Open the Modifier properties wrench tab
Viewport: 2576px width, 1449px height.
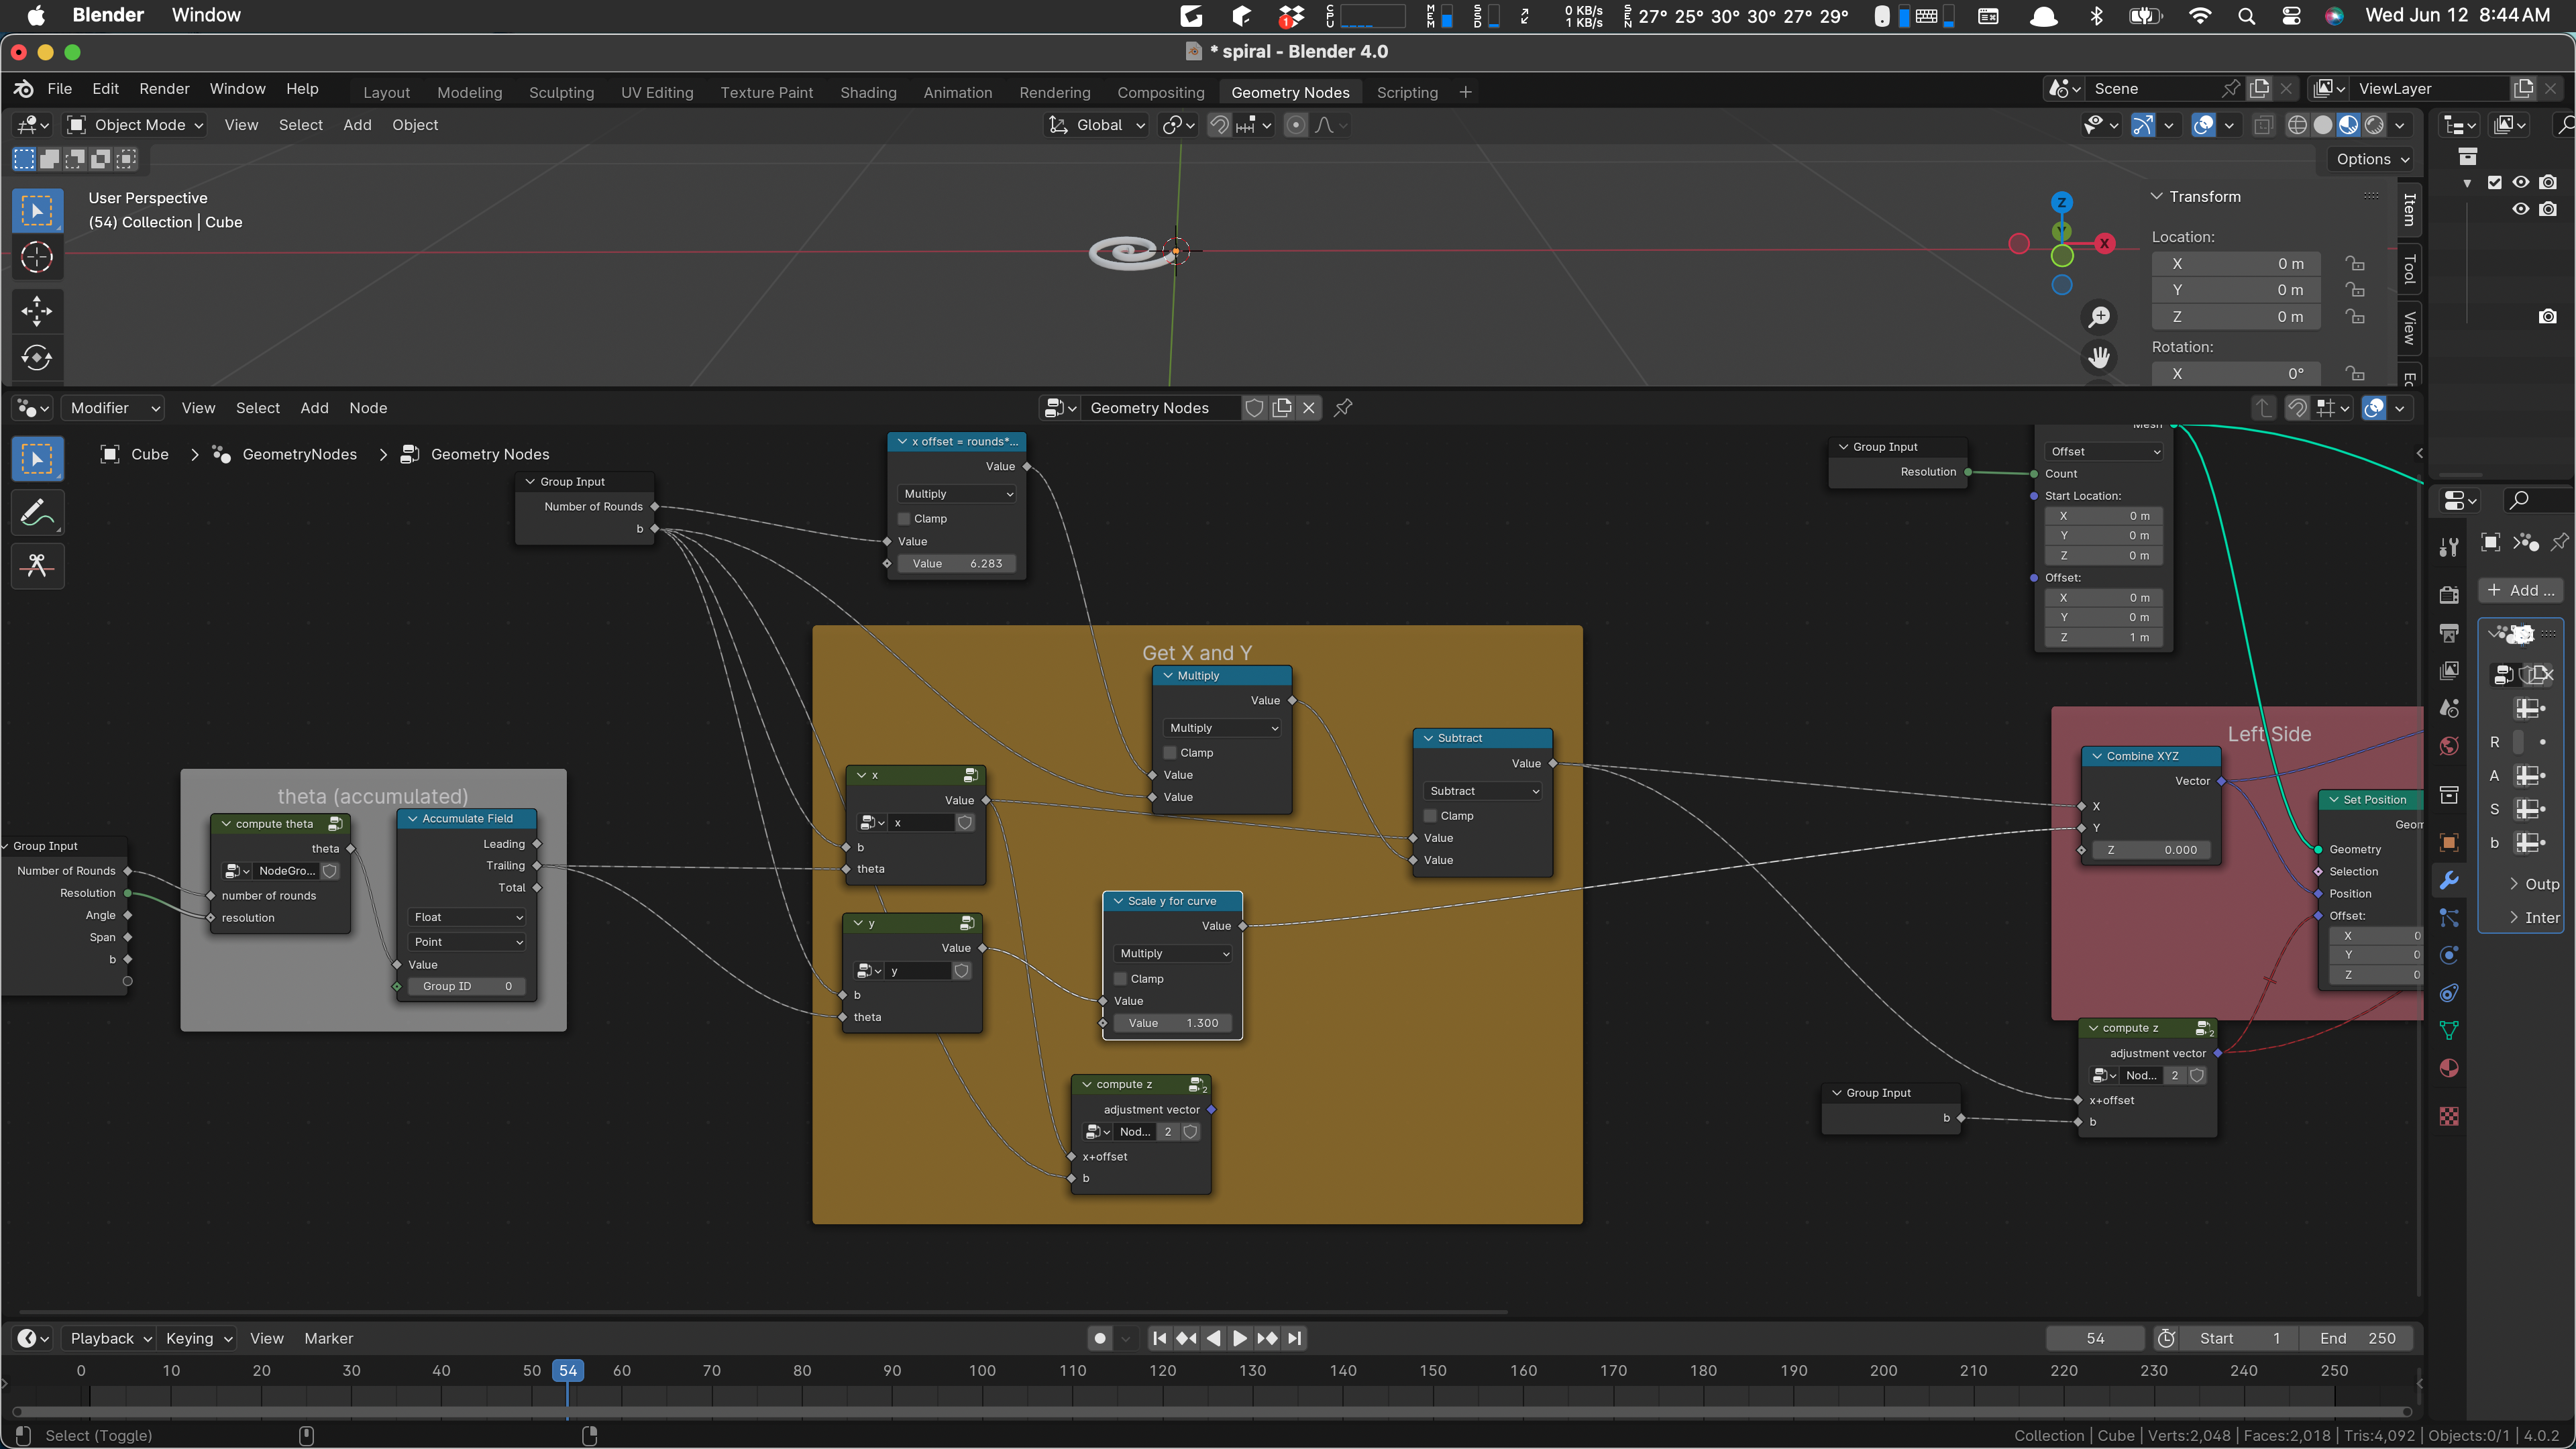click(2449, 880)
